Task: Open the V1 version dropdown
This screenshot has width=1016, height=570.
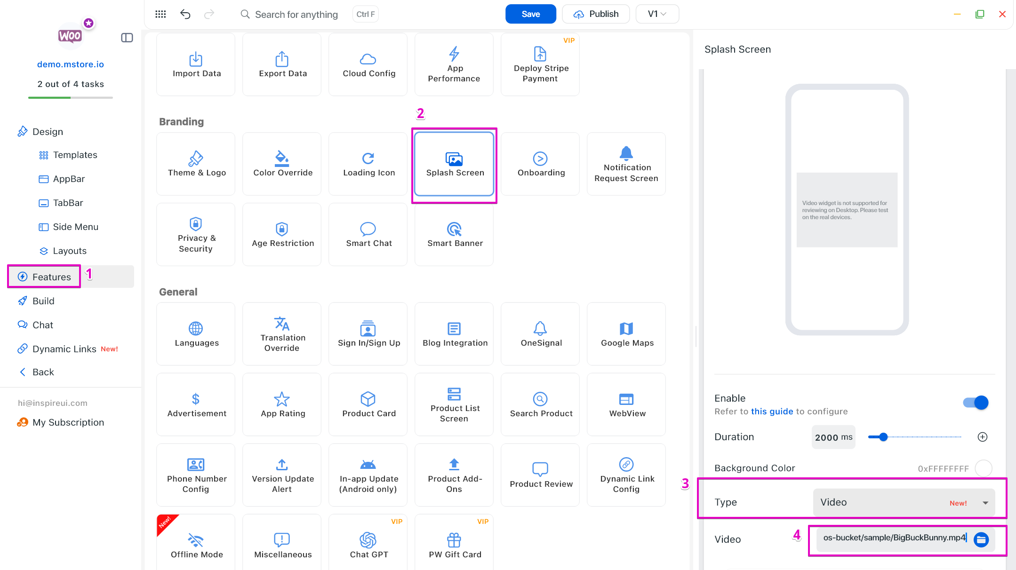Action: click(x=656, y=14)
